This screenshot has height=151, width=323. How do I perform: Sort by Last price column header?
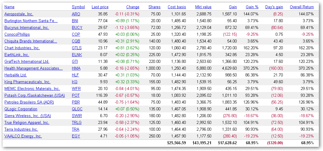point(100,7)
